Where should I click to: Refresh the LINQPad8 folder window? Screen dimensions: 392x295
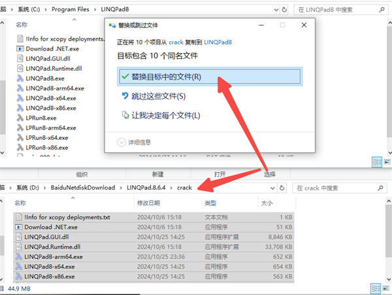[x=284, y=10]
